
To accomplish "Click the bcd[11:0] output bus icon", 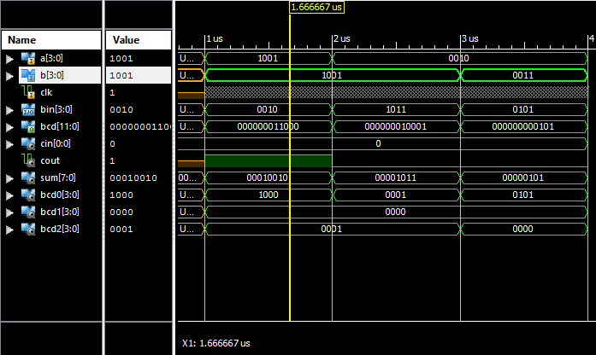I will point(28,126).
